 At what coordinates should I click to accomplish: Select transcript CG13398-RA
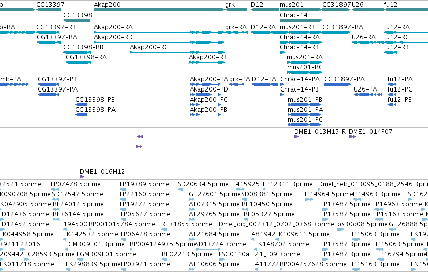(x=78, y=62)
